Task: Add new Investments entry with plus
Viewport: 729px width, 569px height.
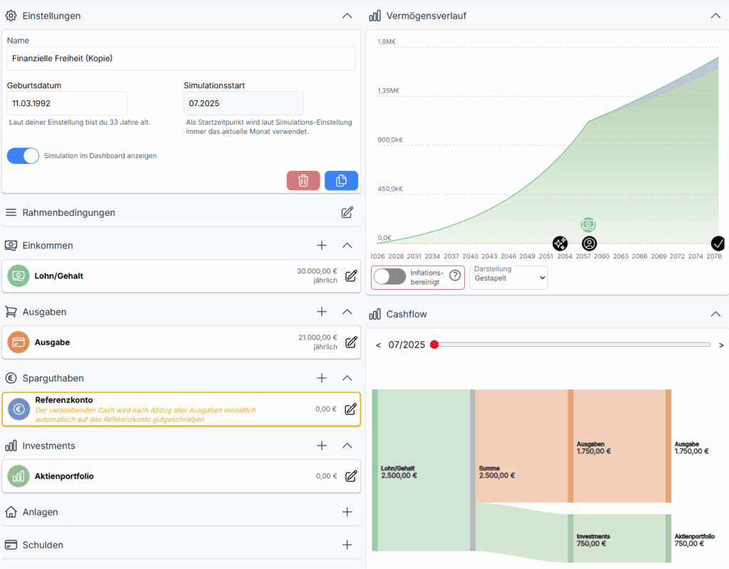Action: pos(322,446)
